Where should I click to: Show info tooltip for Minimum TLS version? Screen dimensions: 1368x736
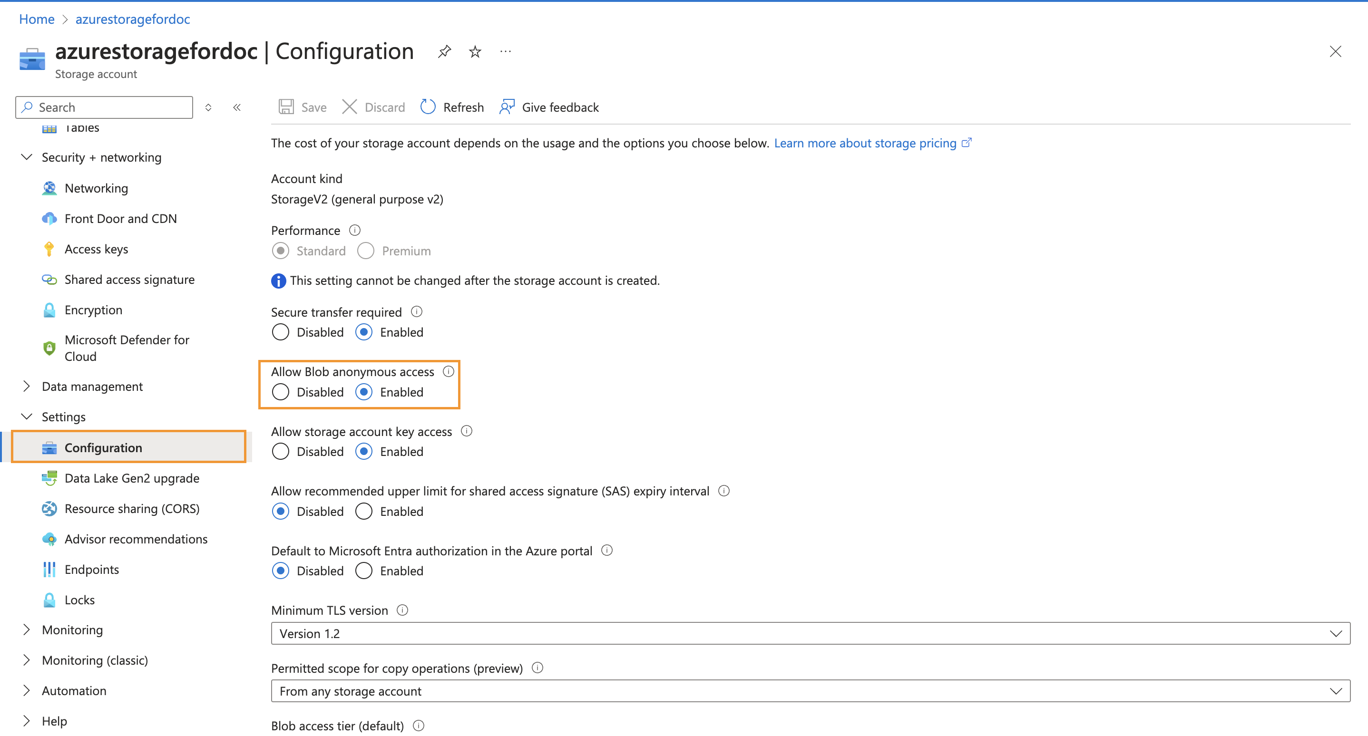(x=402, y=610)
